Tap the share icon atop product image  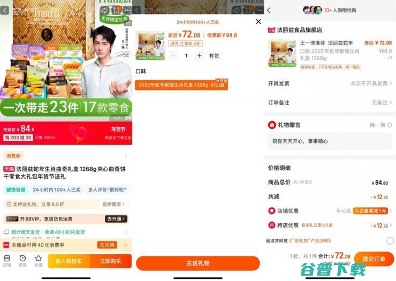(104, 10)
